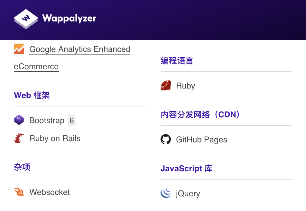Click the jQuery blue swirl icon
This screenshot has height=211, width=306.
(166, 193)
